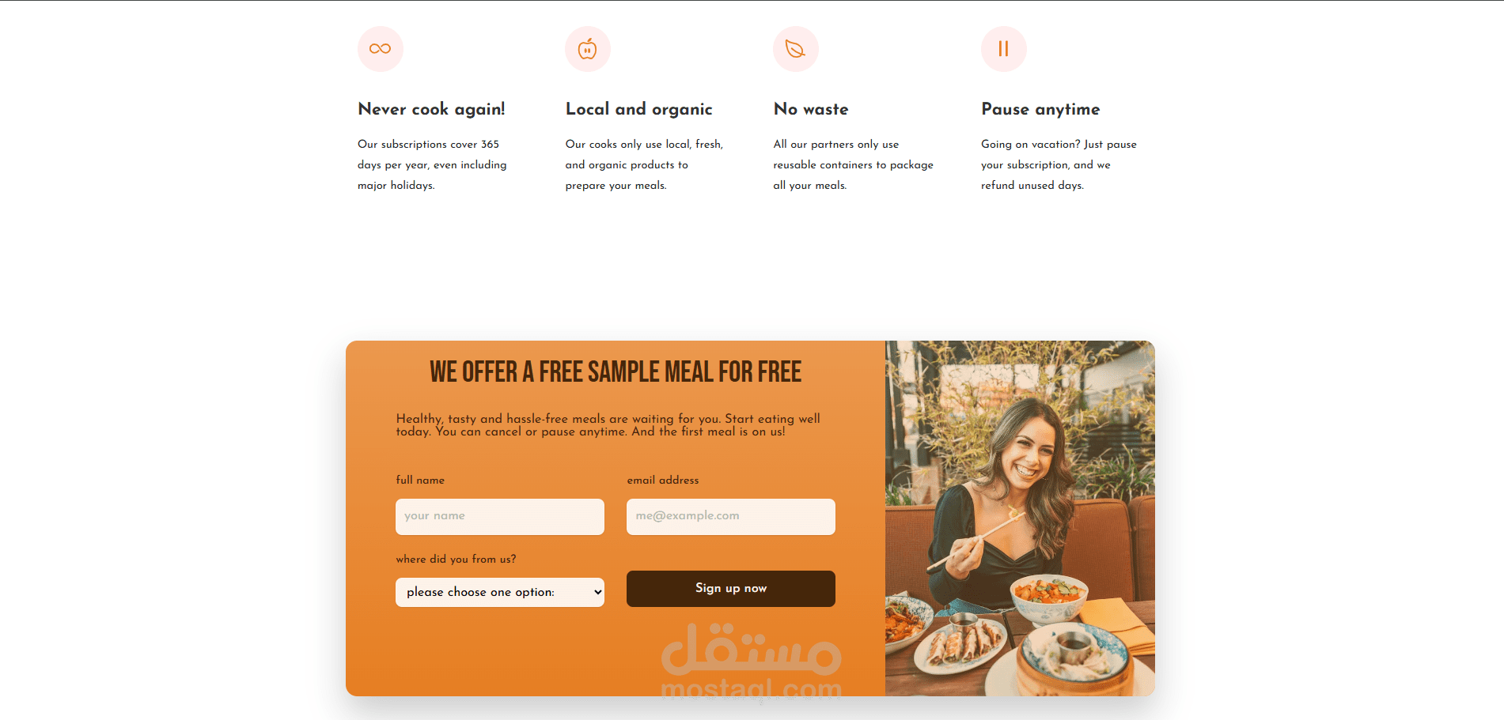Click the 'full name' label
Image resolution: width=1504 pixels, height=720 pixels.
point(420,480)
